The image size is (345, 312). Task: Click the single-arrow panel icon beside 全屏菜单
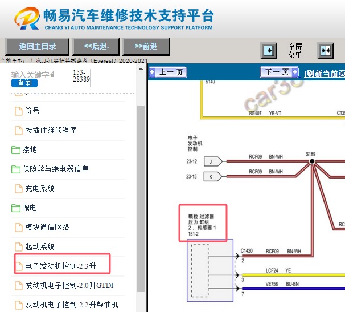269,51
